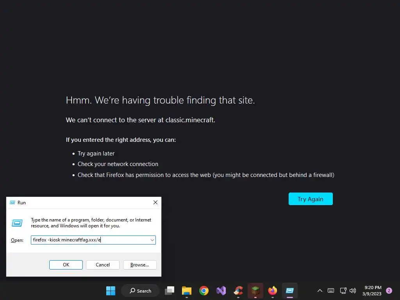Image resolution: width=400 pixels, height=300 pixels.
Task: Open the taskbar Search box
Action: tap(140, 291)
